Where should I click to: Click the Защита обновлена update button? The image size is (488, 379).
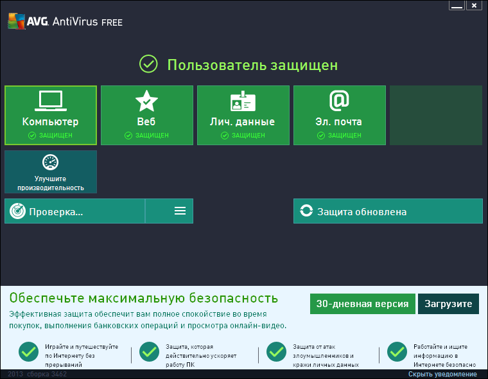coord(388,211)
